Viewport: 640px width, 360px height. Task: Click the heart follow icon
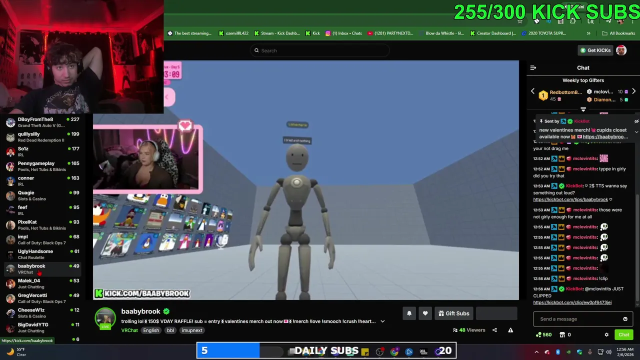tap(425, 313)
